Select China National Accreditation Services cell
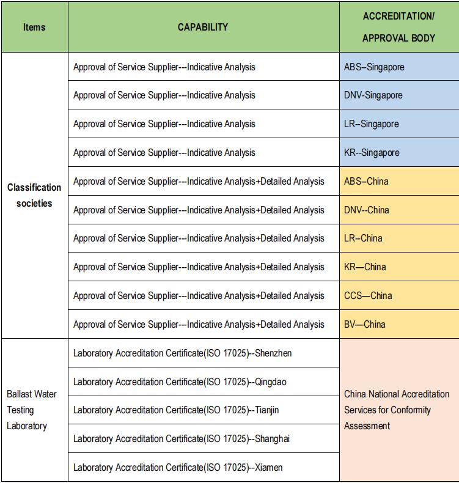Screen dimensions: 459x483 coord(399,410)
